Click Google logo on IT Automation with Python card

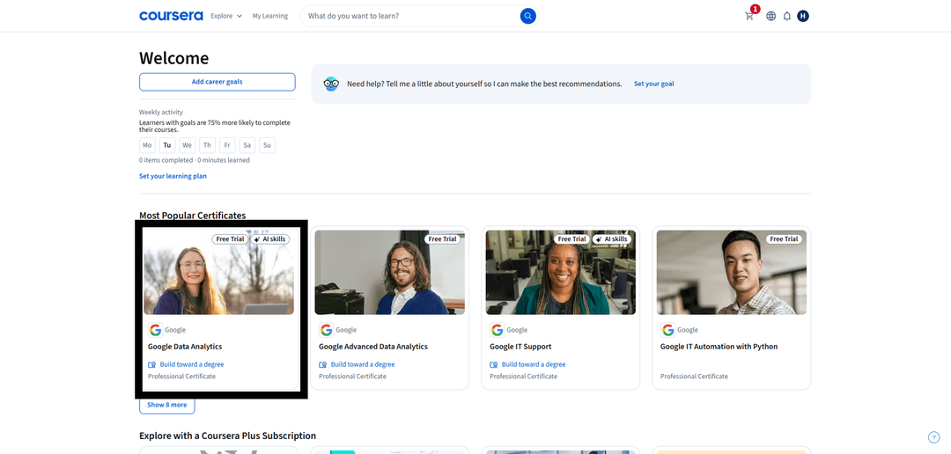667,330
